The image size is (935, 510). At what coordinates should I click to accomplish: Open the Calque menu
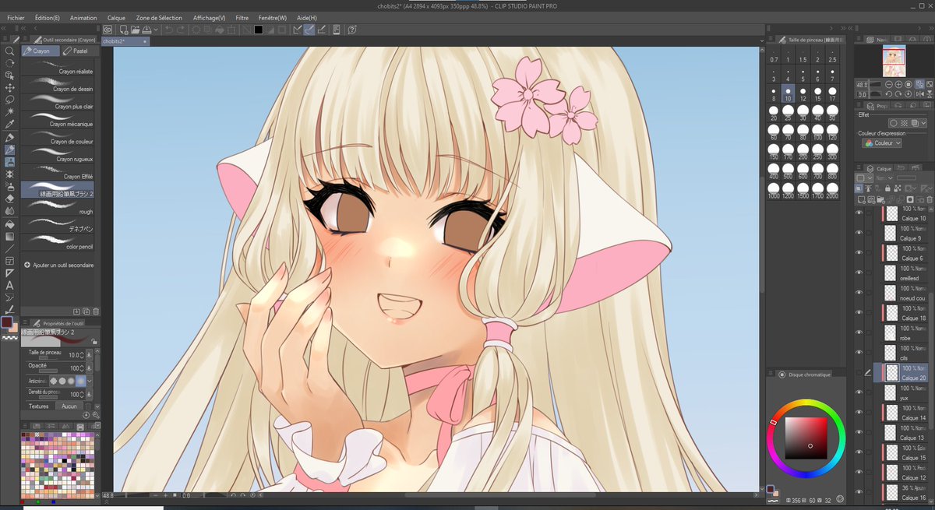[116, 17]
